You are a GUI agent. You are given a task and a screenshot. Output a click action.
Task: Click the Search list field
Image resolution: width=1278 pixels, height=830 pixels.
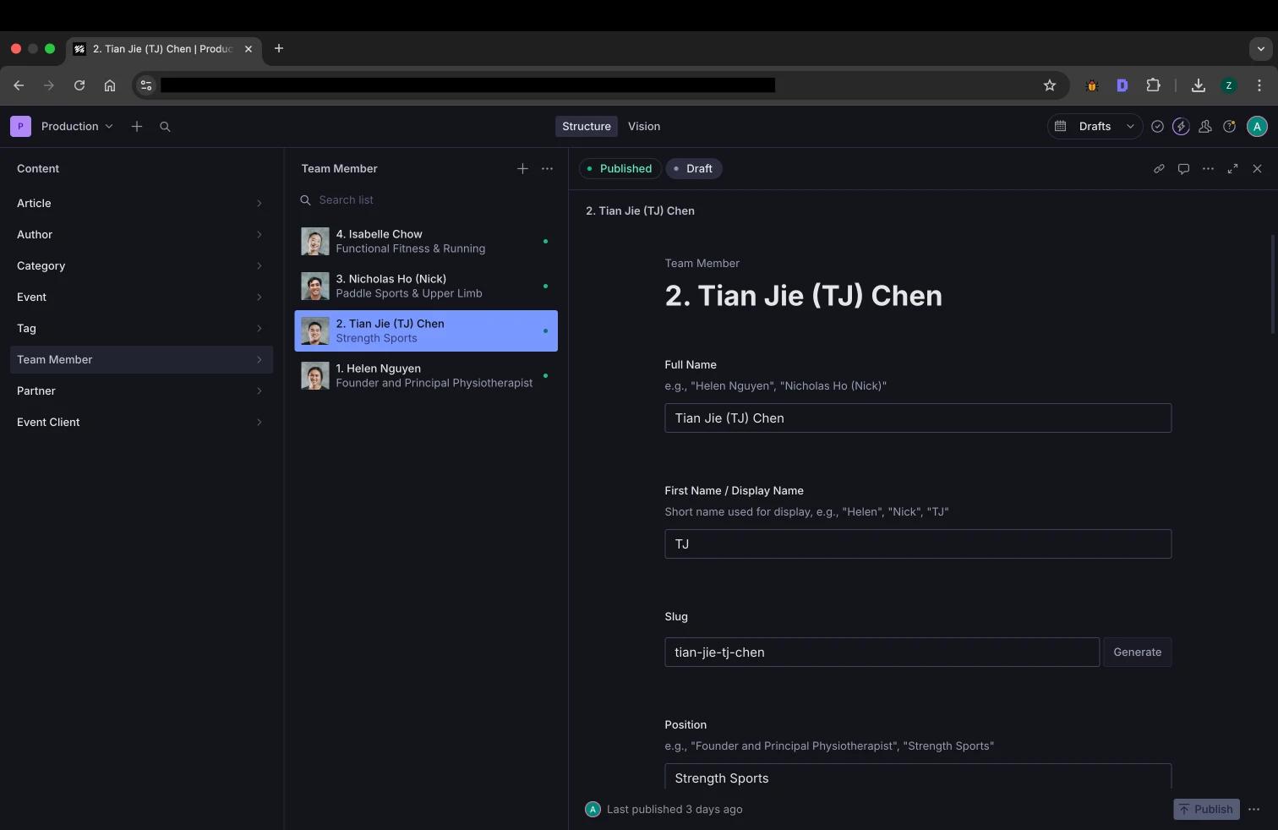[426, 199]
